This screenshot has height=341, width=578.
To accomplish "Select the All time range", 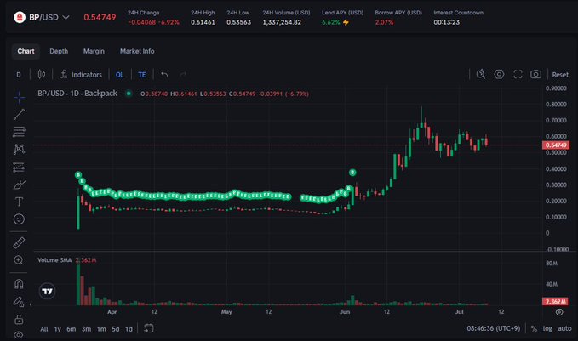I will [44, 329].
